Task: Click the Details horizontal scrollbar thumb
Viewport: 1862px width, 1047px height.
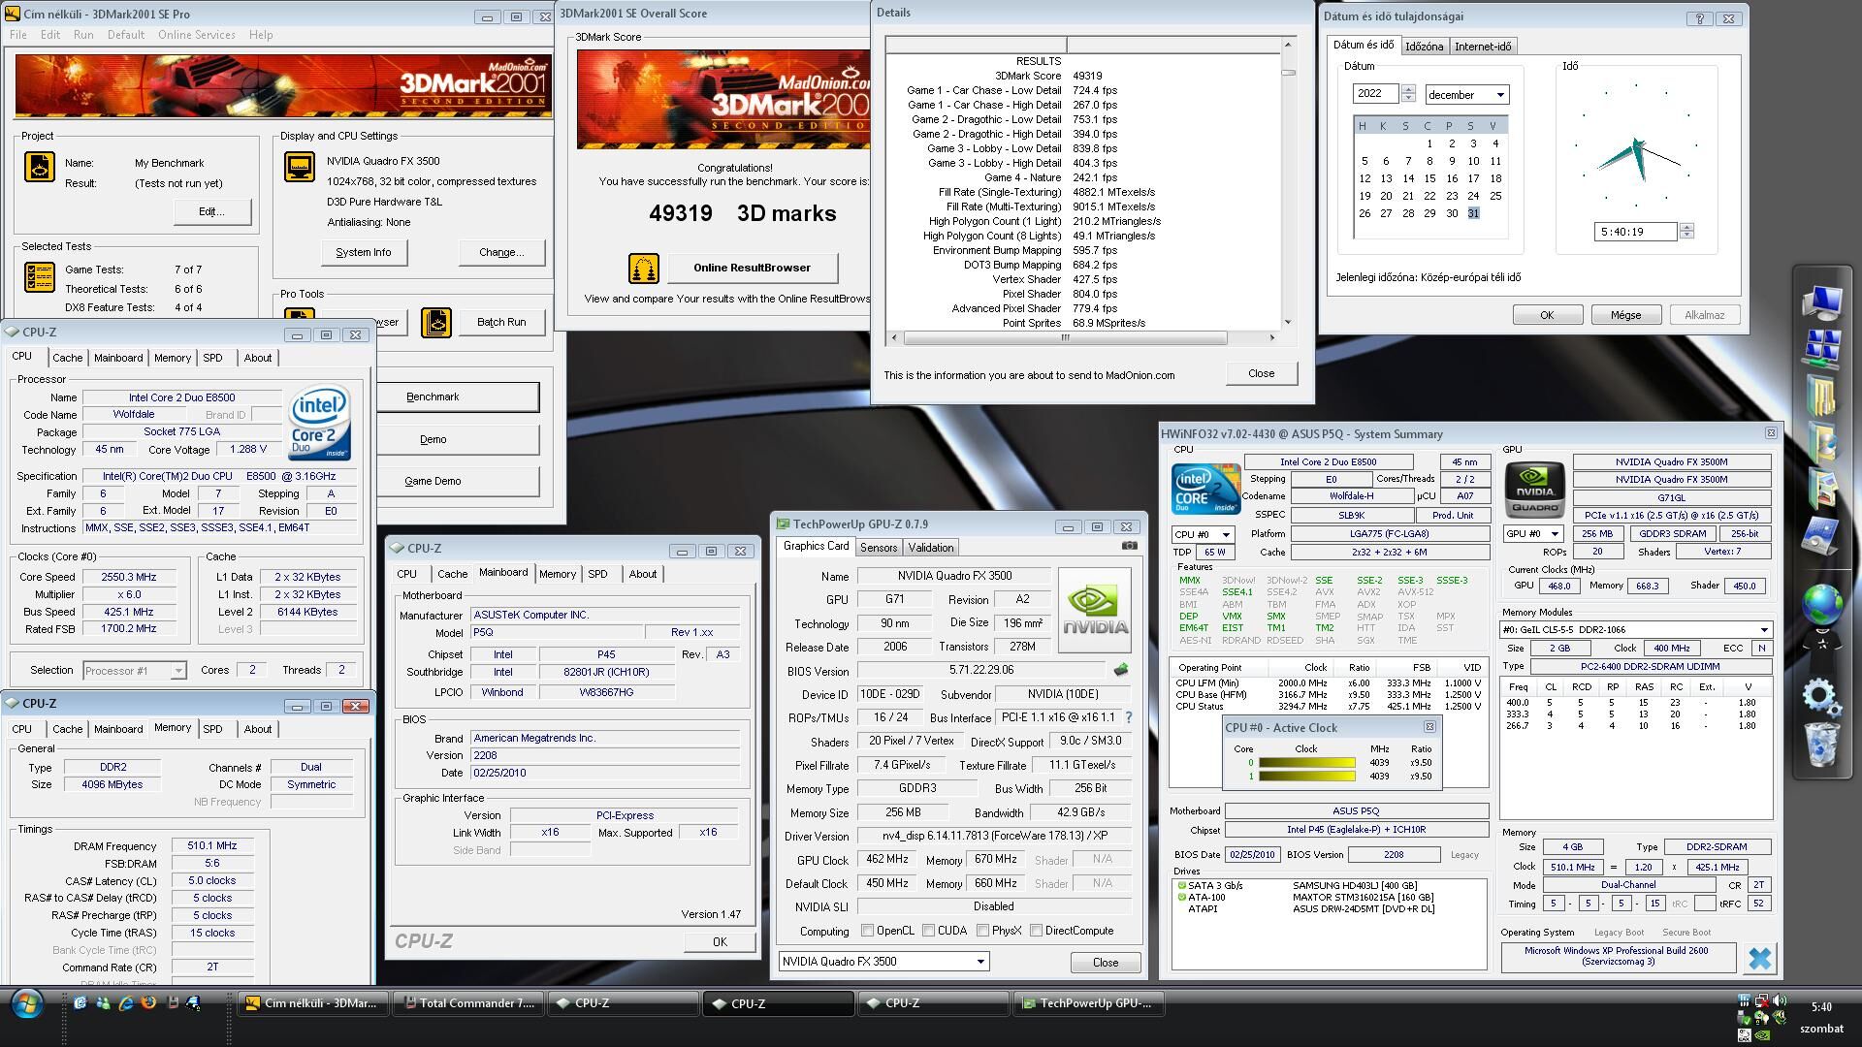Action: 1065,338
